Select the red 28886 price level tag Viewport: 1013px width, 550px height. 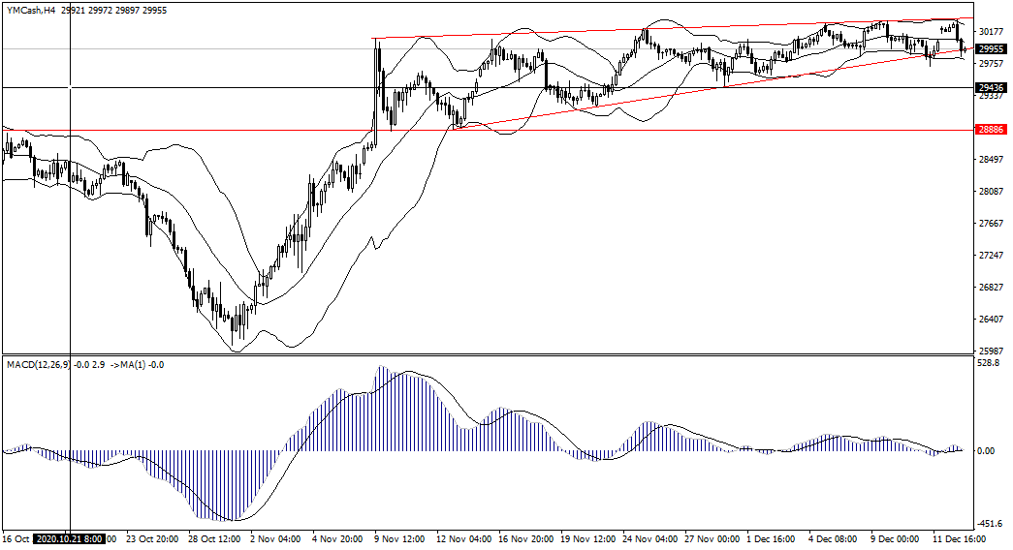(990, 129)
